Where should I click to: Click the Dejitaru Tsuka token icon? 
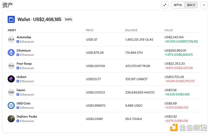click(x=11, y=119)
